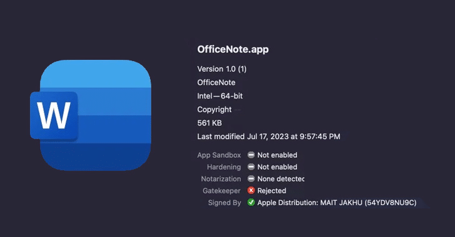Click the white W badge on the icon

[x=54, y=115]
